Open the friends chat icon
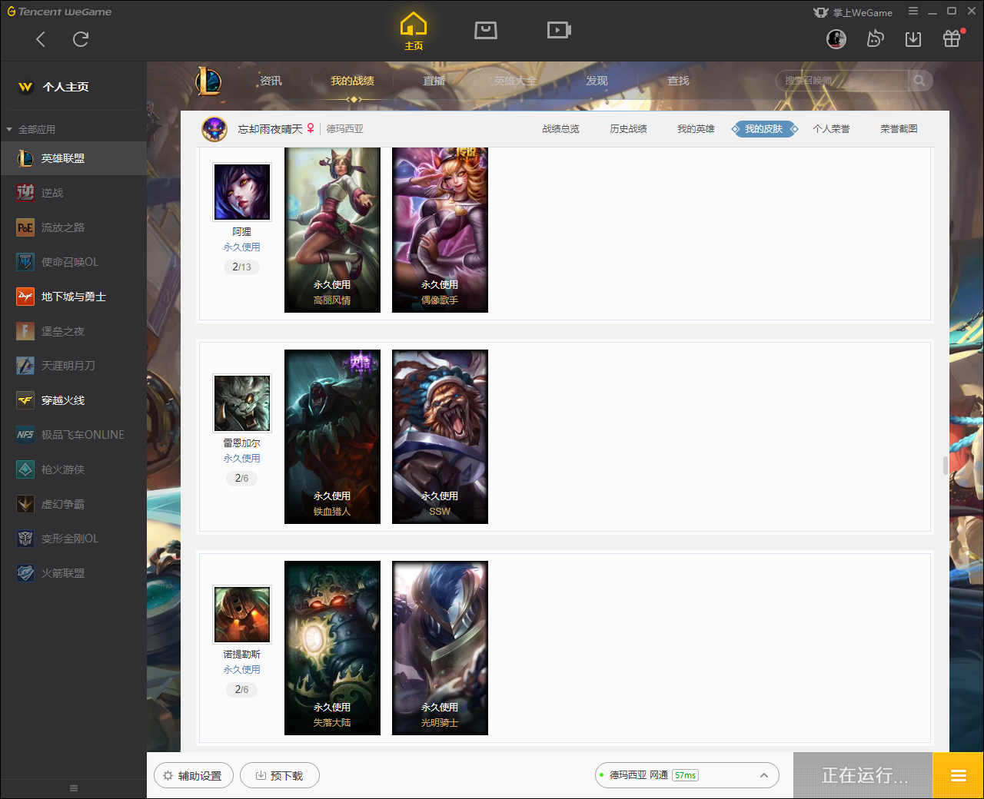The width and height of the screenshot is (984, 799). point(875,39)
